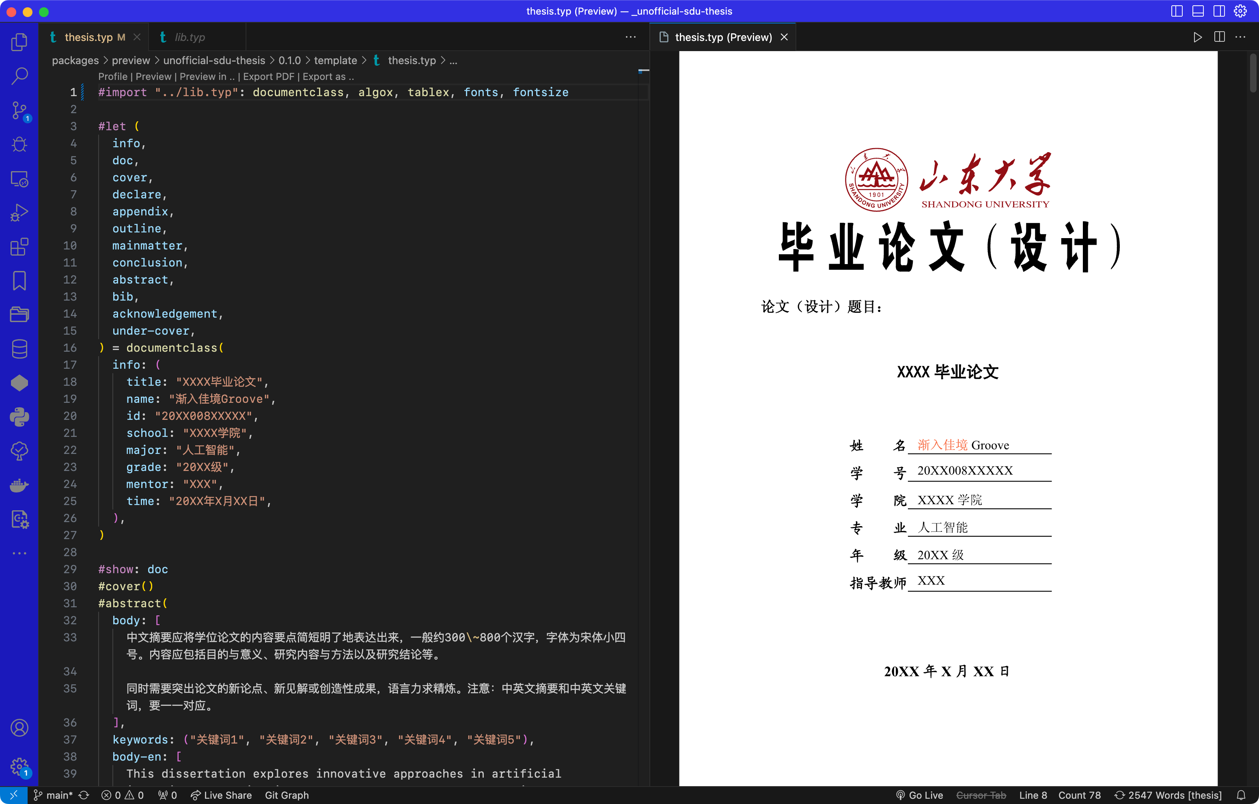
Task: Open the Search view in activity bar
Action: tap(19, 76)
